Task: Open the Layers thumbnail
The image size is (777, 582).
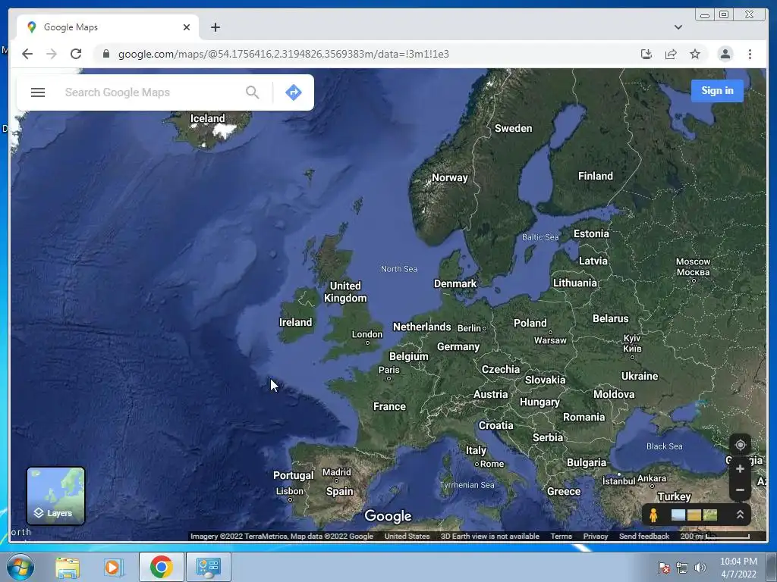Action: (x=55, y=496)
